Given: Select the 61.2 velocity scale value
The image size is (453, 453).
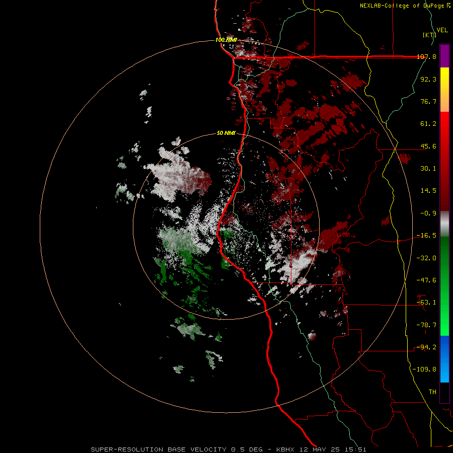Looking at the screenshot, I should pos(428,124).
